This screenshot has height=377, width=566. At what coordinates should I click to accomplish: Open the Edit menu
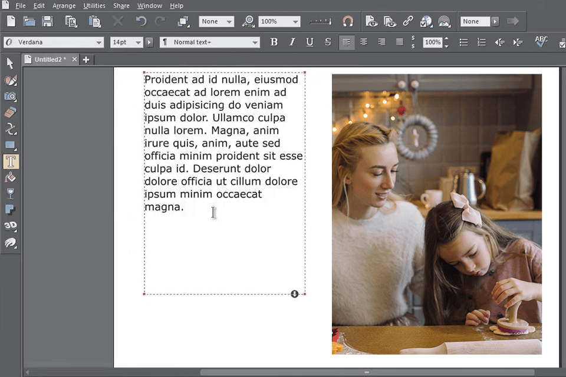point(39,6)
